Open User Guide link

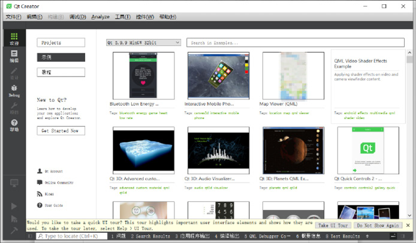pos(50,205)
